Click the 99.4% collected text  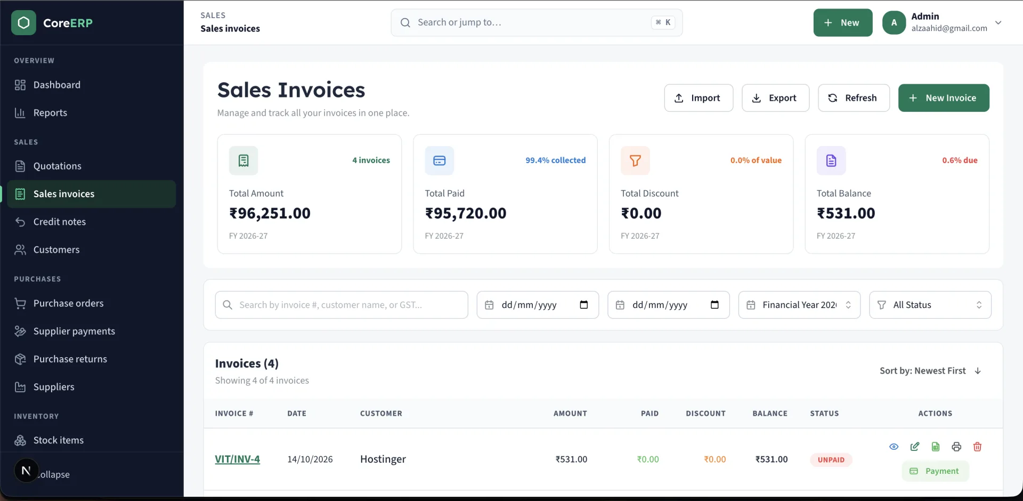coord(555,160)
